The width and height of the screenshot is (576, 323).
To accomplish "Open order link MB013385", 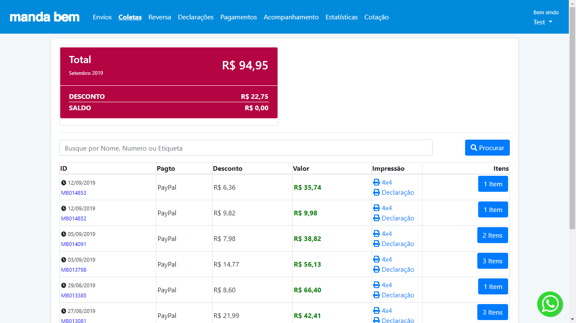I will 74,296.
